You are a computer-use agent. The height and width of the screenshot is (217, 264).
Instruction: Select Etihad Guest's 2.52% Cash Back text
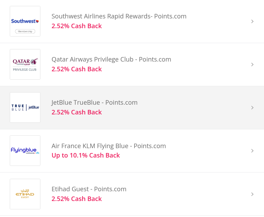[77, 199]
